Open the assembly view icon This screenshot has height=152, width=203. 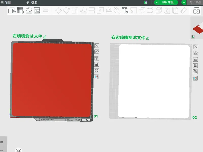(x=196, y=10)
